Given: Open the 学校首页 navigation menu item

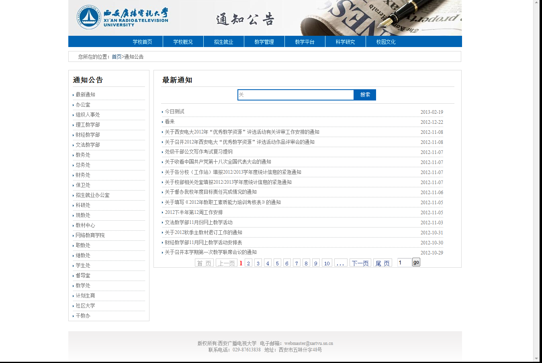Looking at the screenshot, I should pyautogui.click(x=142, y=41).
